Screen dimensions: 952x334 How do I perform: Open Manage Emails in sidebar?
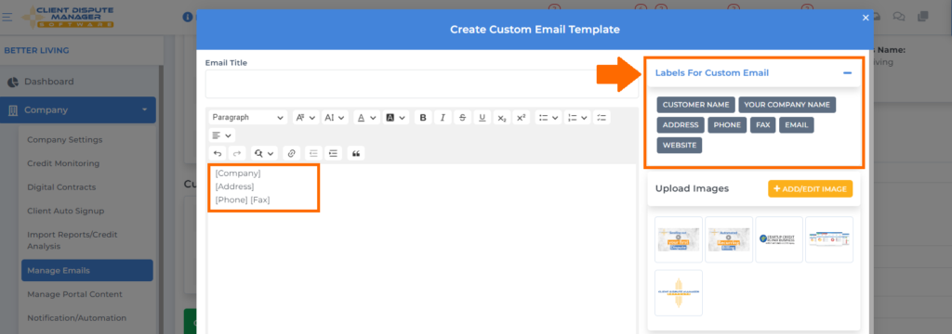click(86, 270)
